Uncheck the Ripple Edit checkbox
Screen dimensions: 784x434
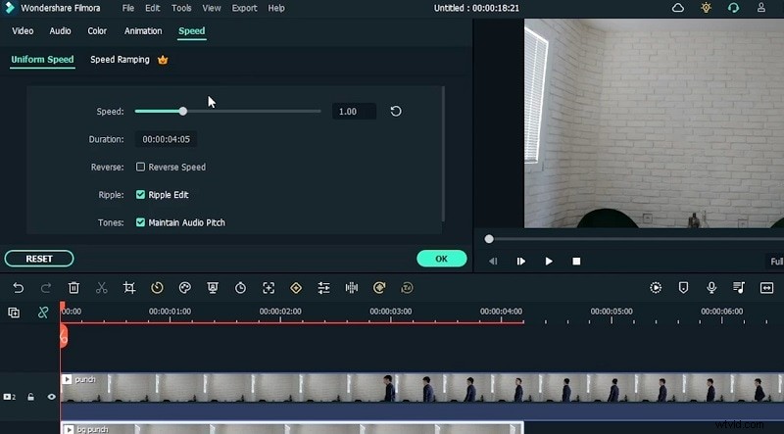coord(140,195)
